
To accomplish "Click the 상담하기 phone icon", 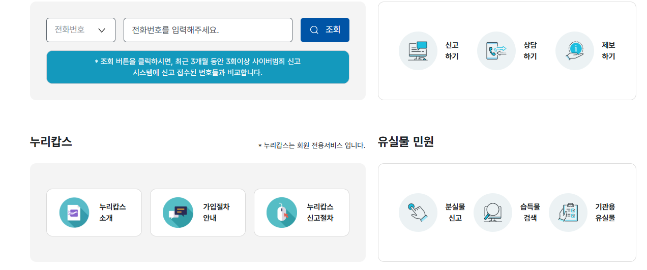I will coord(496,51).
